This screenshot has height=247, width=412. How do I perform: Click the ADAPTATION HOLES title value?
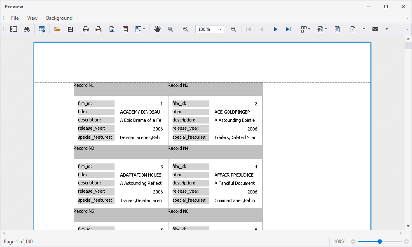coord(140,175)
